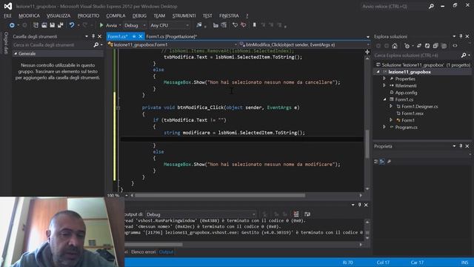Expand the Riferimenti node
Image resolution: width=474 pixels, height=267 pixels.
click(384, 86)
